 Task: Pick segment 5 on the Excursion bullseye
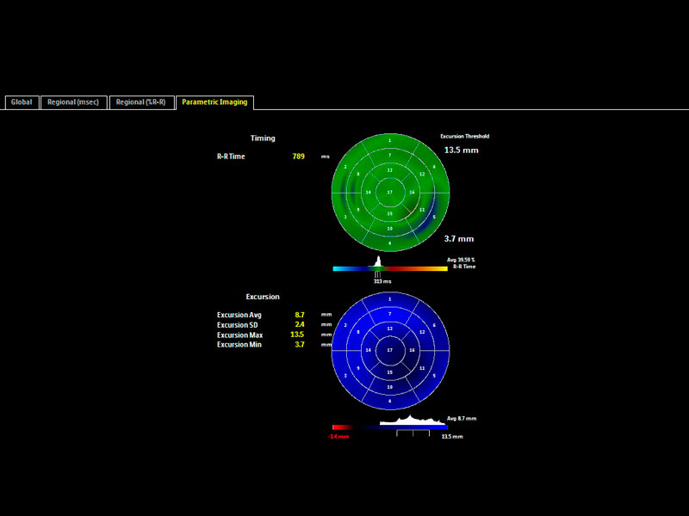[434, 376]
